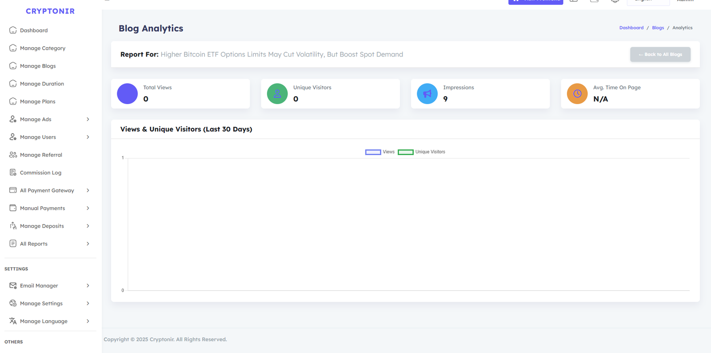This screenshot has height=353, width=711.
Task: Expand the All Payment Gateway chevron
Action: click(x=88, y=190)
